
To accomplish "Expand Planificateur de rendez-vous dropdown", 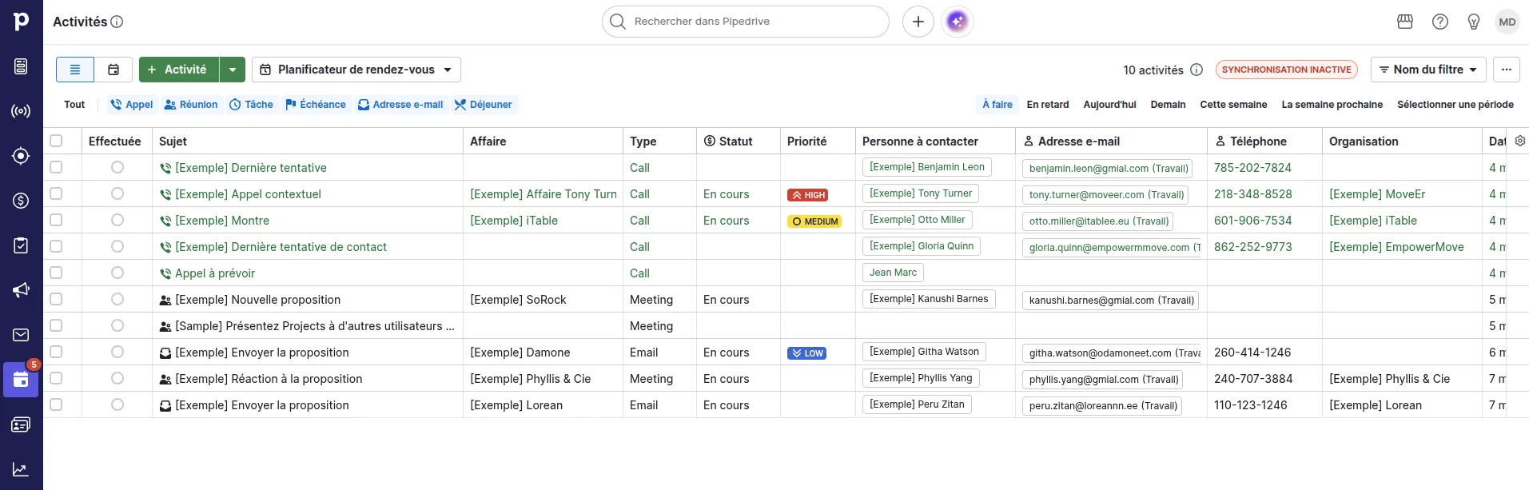I will 356,70.
